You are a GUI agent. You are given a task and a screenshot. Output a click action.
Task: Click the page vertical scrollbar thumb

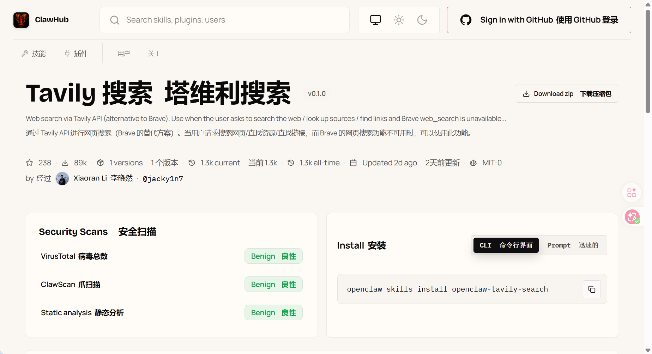point(648,61)
